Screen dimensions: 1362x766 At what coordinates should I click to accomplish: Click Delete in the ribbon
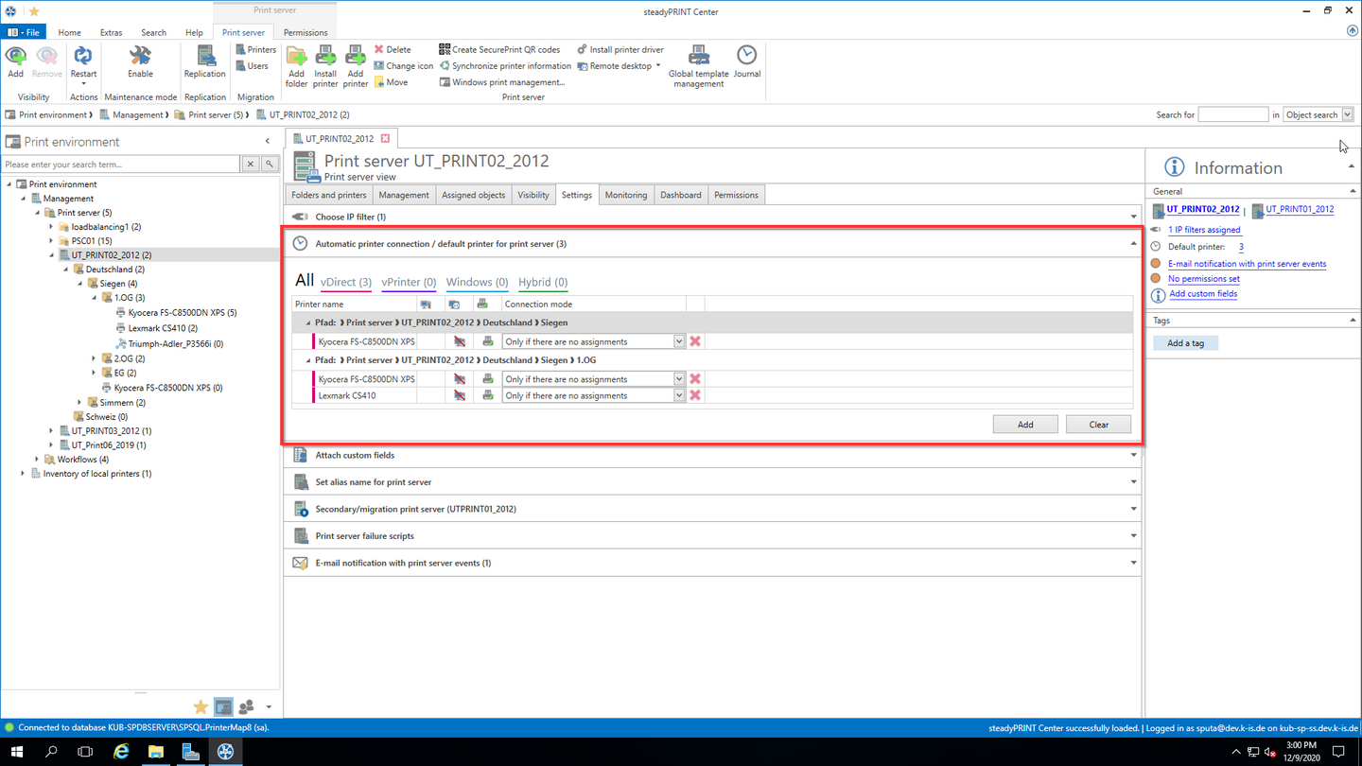393,49
